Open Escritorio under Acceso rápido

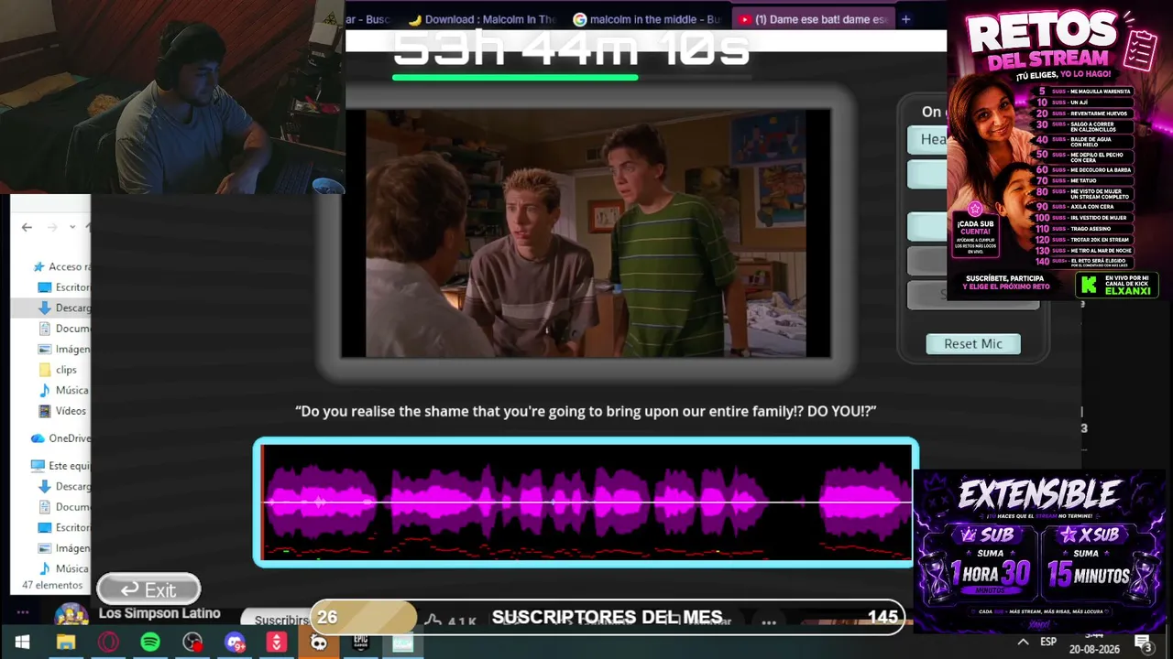click(x=64, y=287)
